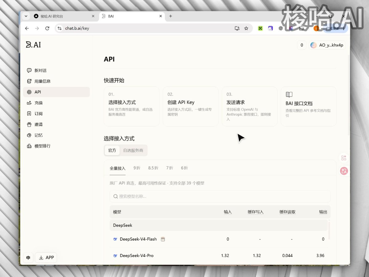Select the DeepSeek-V4-Flash model row

(x=219, y=239)
